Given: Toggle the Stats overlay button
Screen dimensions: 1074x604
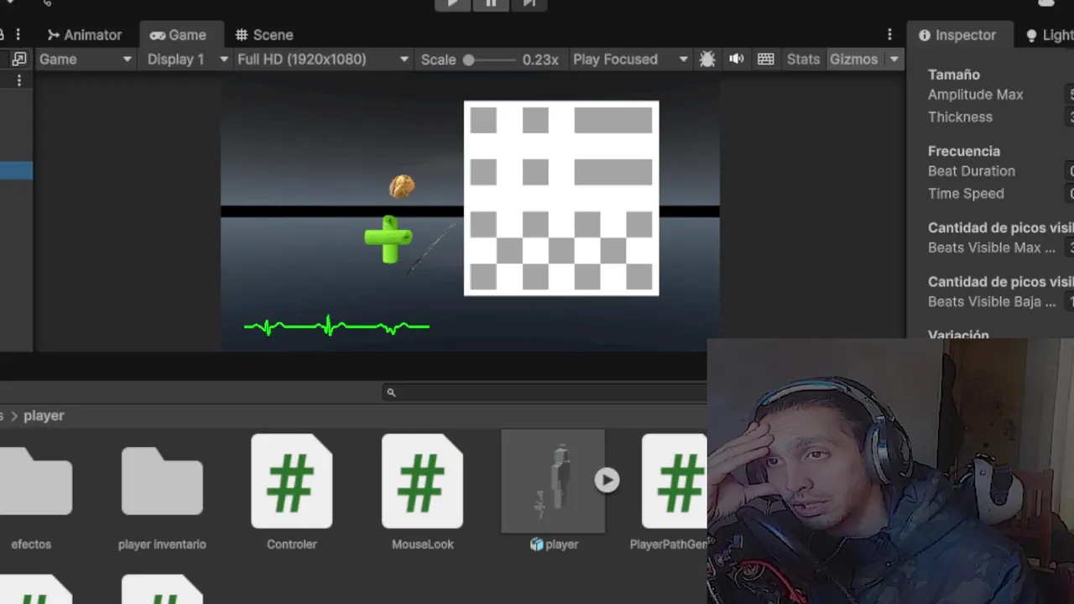Looking at the screenshot, I should click(803, 60).
